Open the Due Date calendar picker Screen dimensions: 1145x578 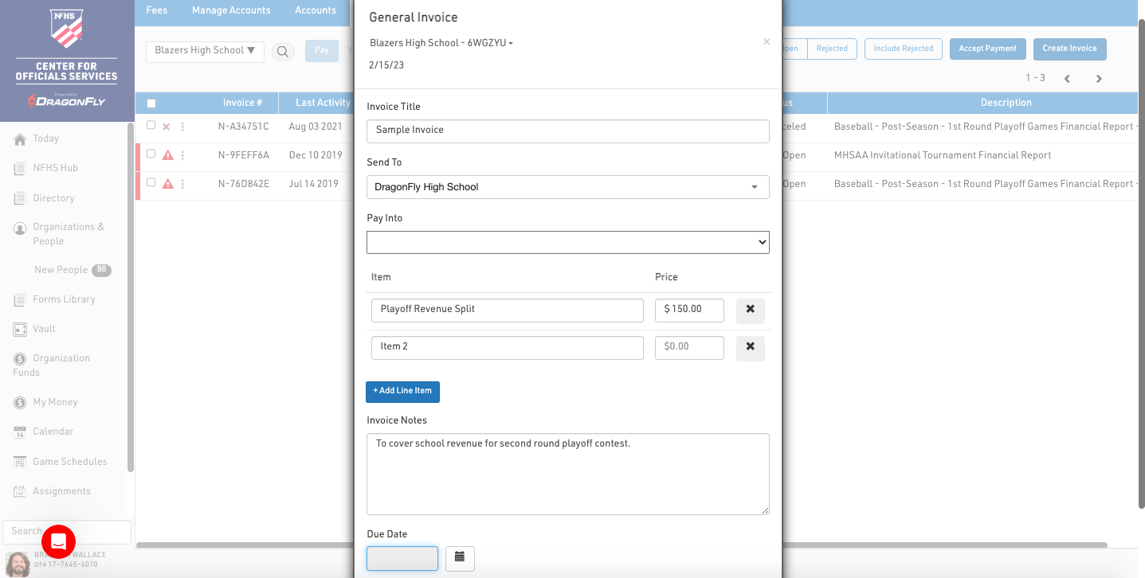(460, 558)
